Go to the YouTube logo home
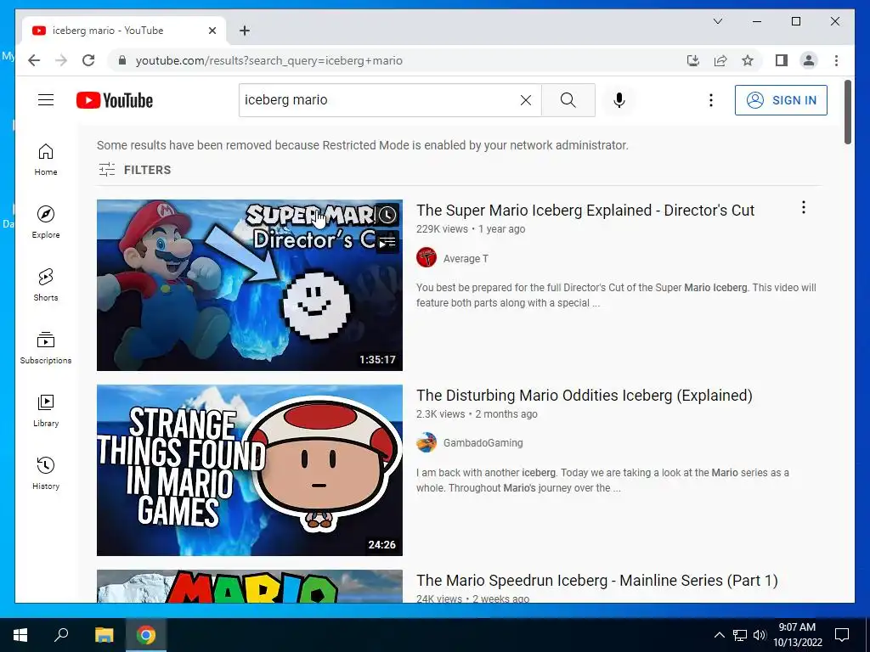 [115, 100]
